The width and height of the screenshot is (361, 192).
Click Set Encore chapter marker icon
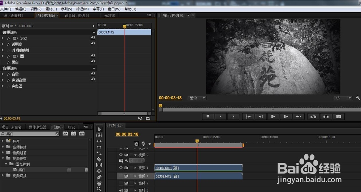(143, 144)
